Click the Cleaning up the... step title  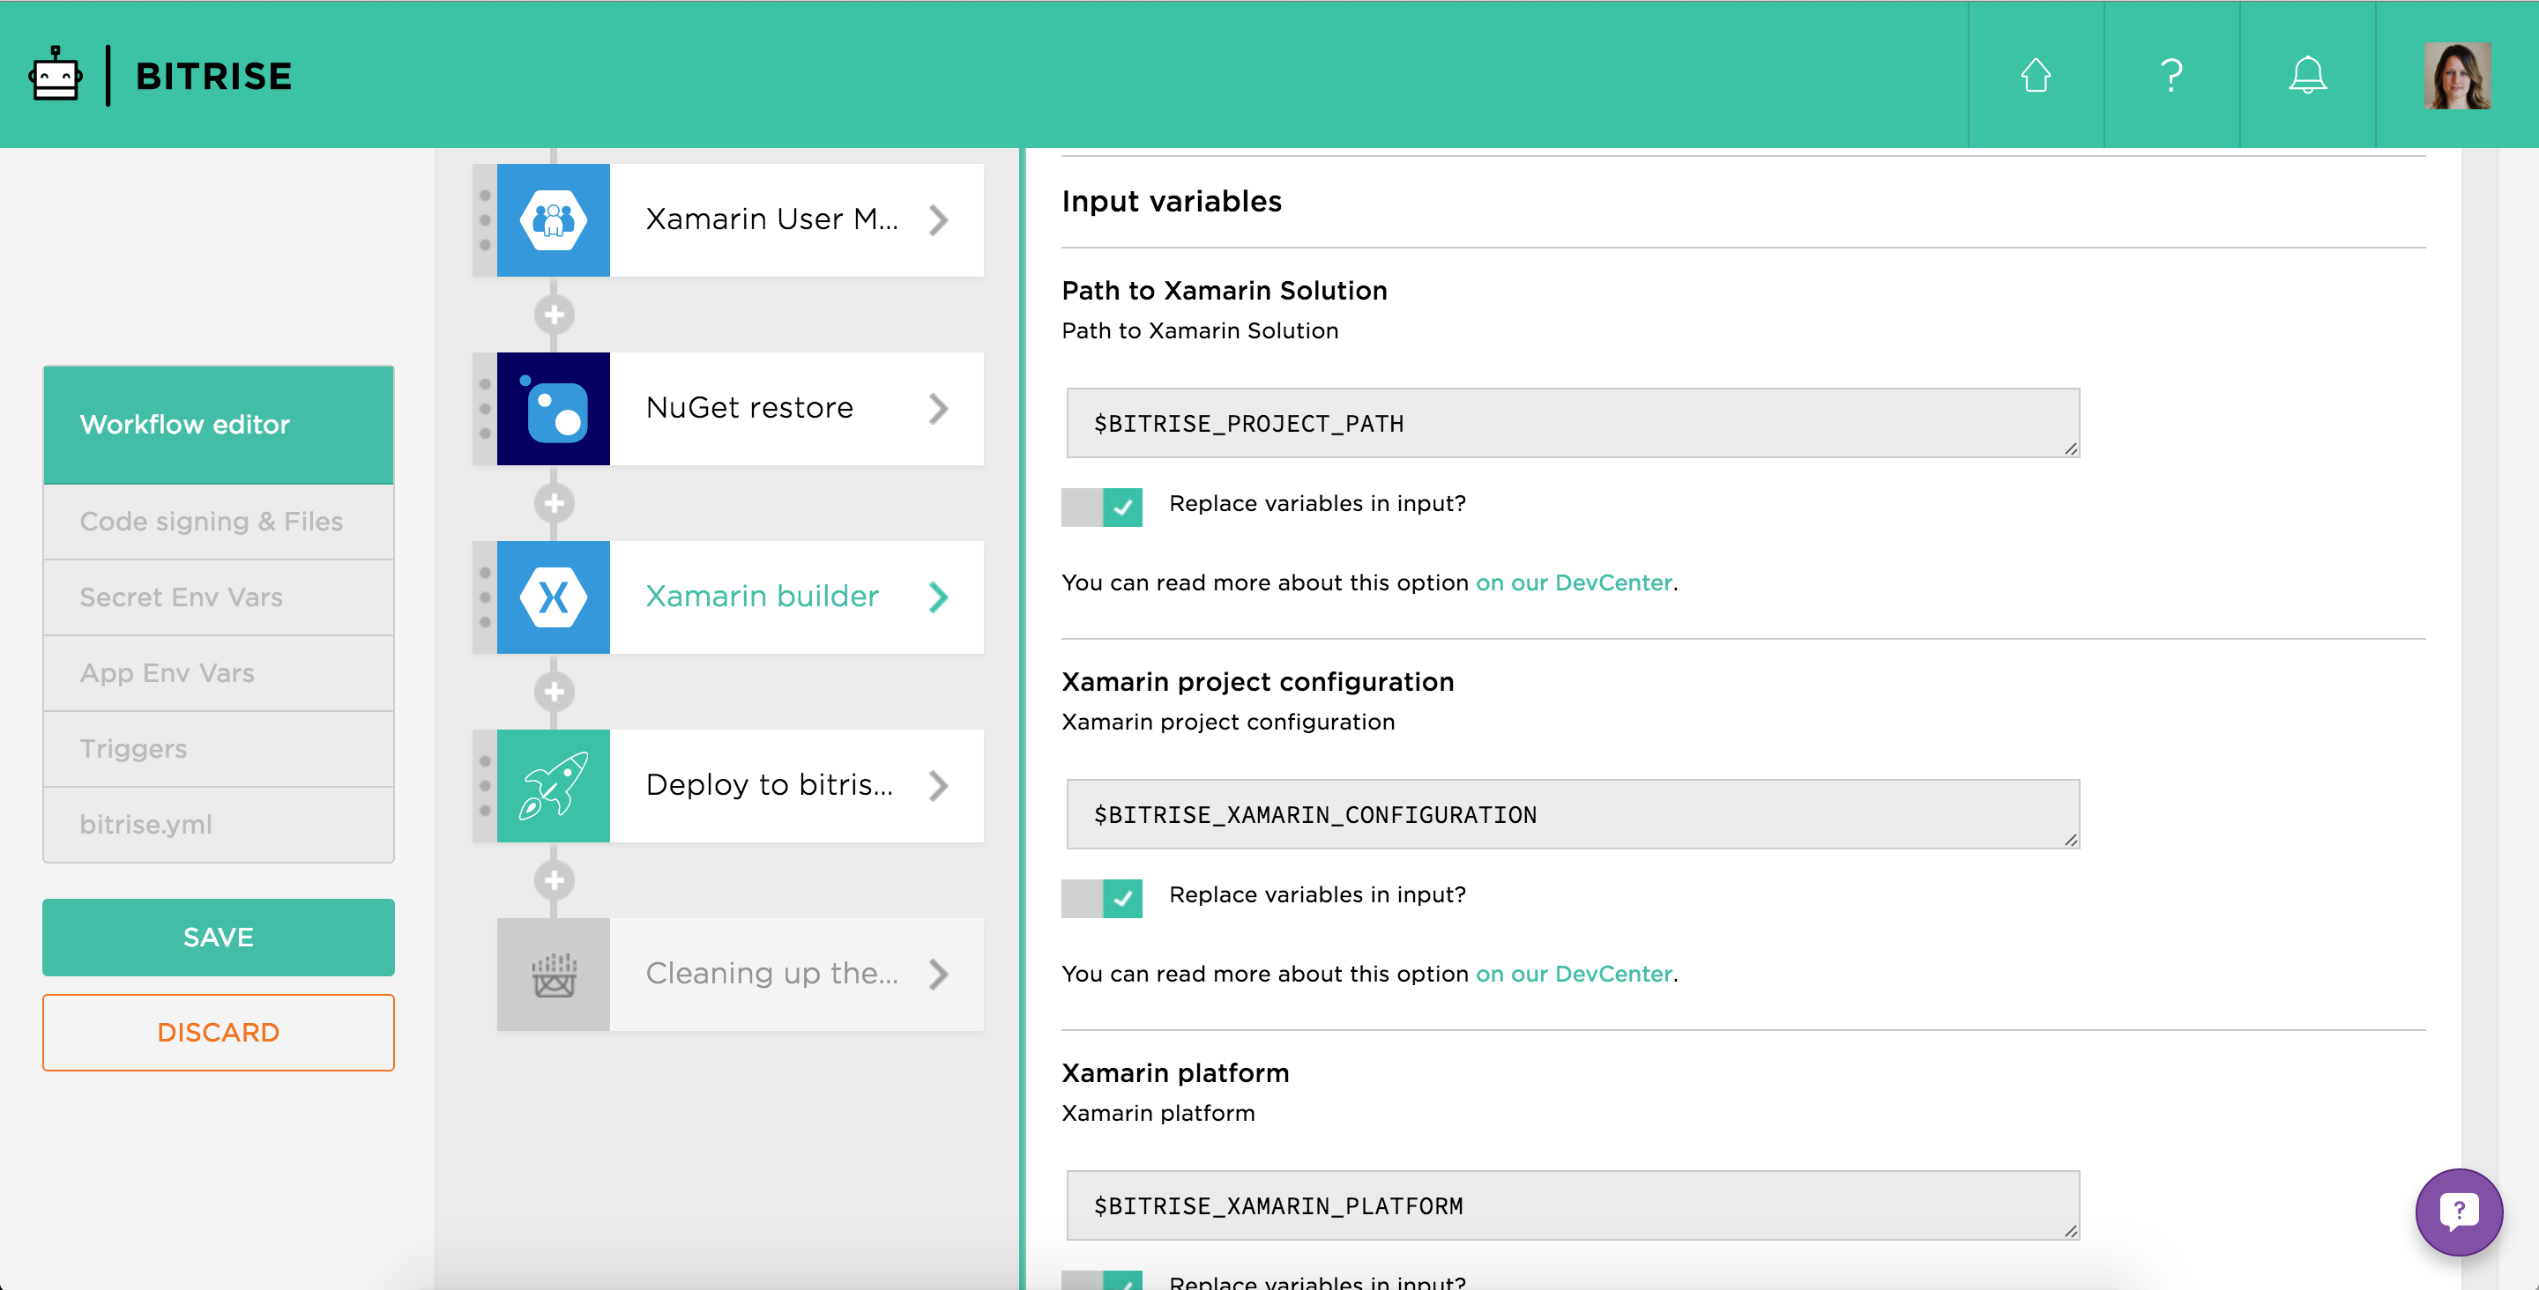[x=771, y=975]
